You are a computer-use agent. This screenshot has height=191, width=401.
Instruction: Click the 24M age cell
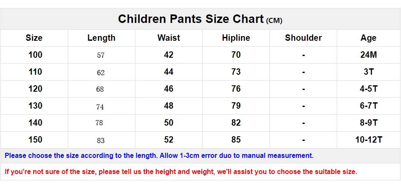point(369,55)
